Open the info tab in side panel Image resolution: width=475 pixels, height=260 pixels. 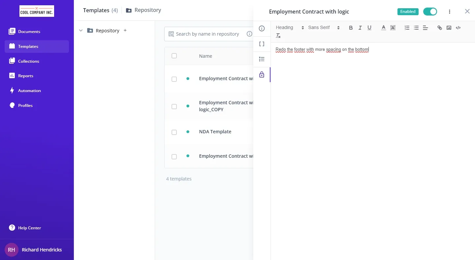point(262,28)
